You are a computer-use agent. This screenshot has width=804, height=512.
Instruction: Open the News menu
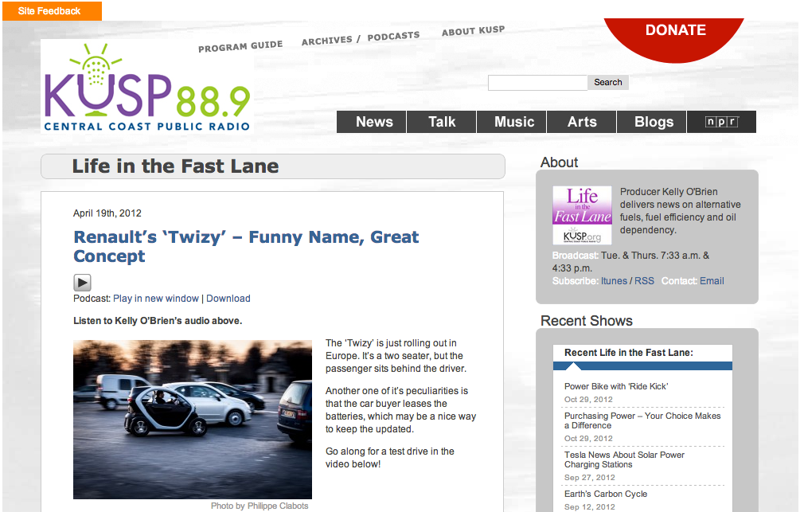(x=372, y=122)
